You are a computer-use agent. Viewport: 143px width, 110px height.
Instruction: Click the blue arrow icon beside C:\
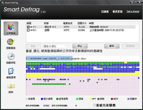click(x=31, y=27)
